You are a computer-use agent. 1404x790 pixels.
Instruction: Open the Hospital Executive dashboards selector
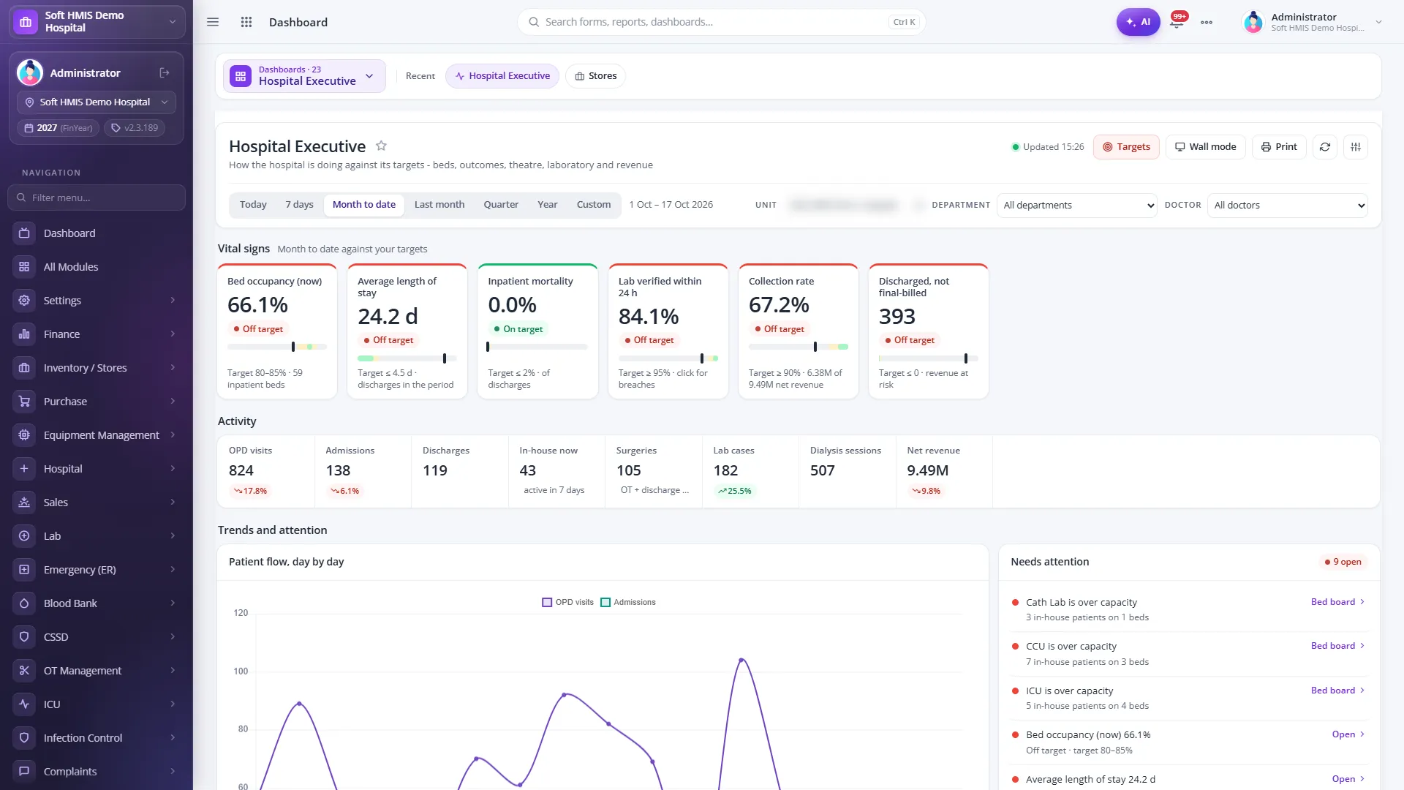click(304, 76)
